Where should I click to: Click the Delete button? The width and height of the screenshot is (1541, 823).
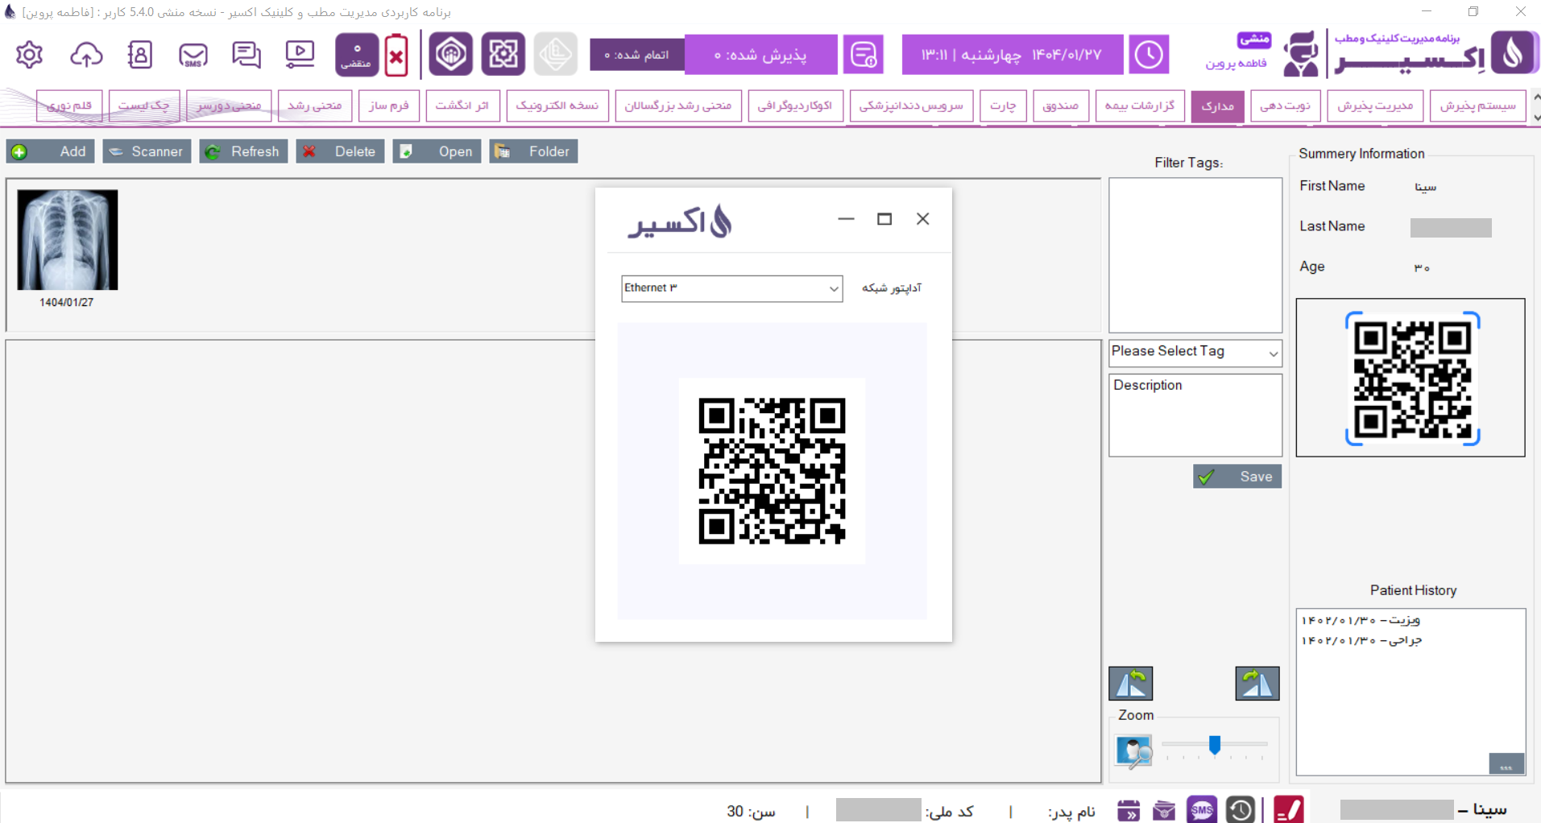pyautogui.click(x=340, y=151)
